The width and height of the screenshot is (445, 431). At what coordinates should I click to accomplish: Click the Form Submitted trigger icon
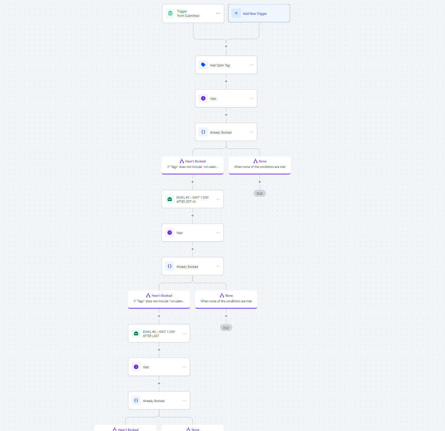(170, 13)
